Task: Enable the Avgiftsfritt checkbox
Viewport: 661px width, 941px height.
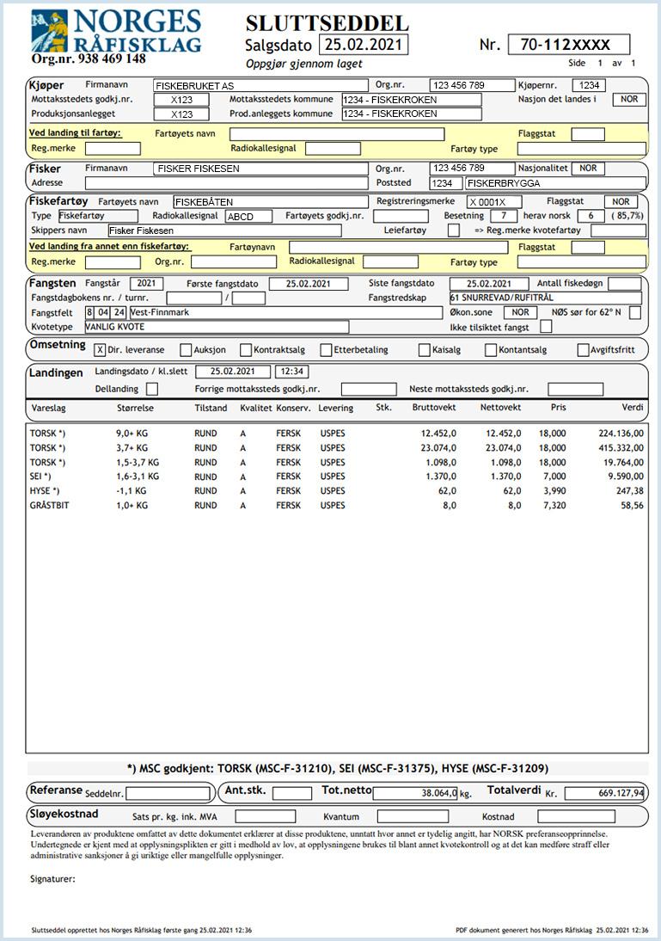Action: (584, 350)
